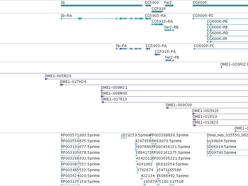Click the SD09790.5prime EST

[x=227, y=156]
